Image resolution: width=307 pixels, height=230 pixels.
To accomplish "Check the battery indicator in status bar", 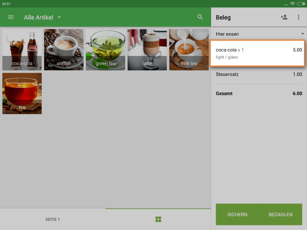I will click(x=301, y=4).
